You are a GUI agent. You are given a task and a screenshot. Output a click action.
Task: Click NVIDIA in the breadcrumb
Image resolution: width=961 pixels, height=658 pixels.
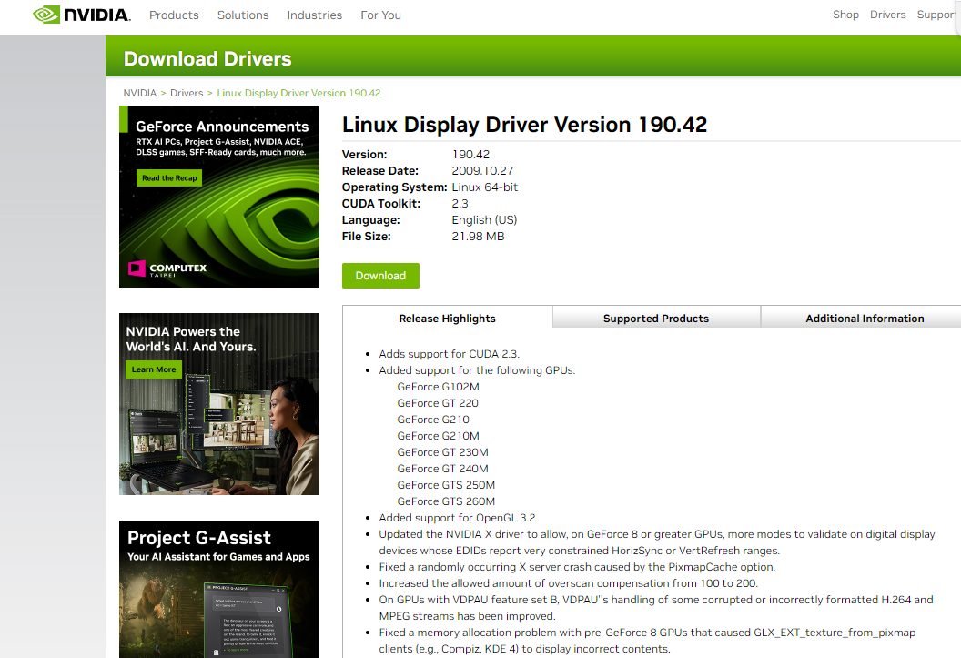pyautogui.click(x=140, y=93)
